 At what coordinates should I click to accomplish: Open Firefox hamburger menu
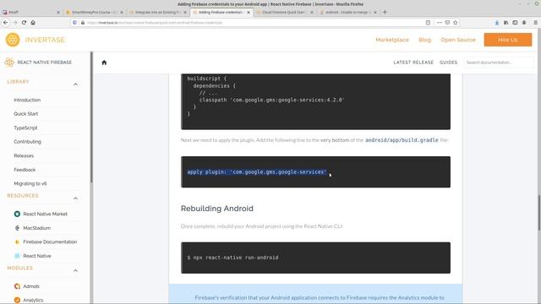535,23
